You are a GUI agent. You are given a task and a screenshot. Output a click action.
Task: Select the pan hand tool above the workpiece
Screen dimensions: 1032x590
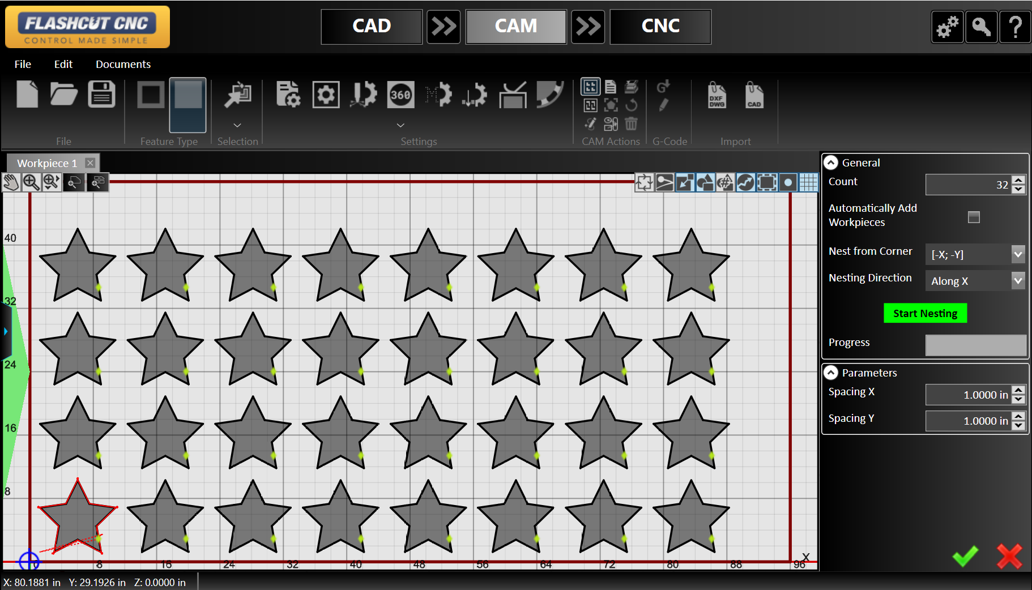coord(11,182)
